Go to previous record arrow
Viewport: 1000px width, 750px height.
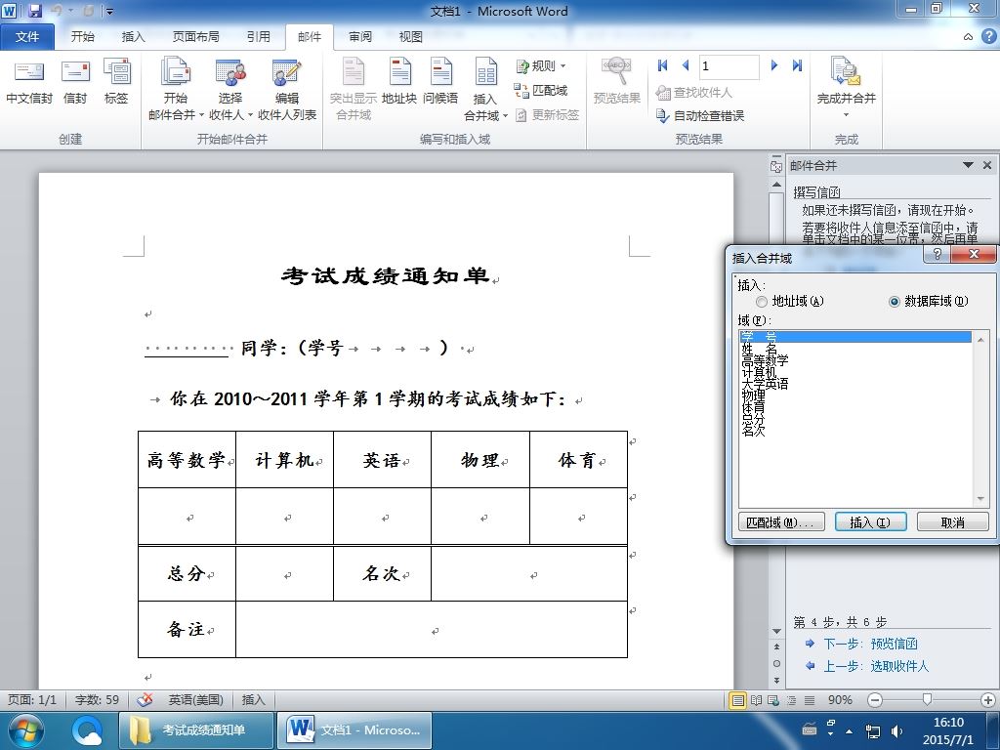[x=686, y=65]
